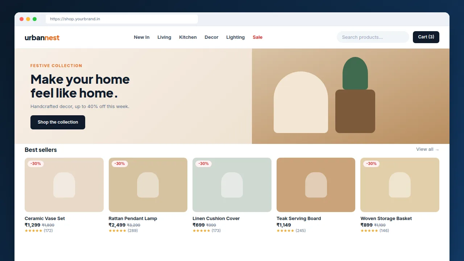
Task: Click the star rating for Linen Cushion Cover
Action: 201,231
